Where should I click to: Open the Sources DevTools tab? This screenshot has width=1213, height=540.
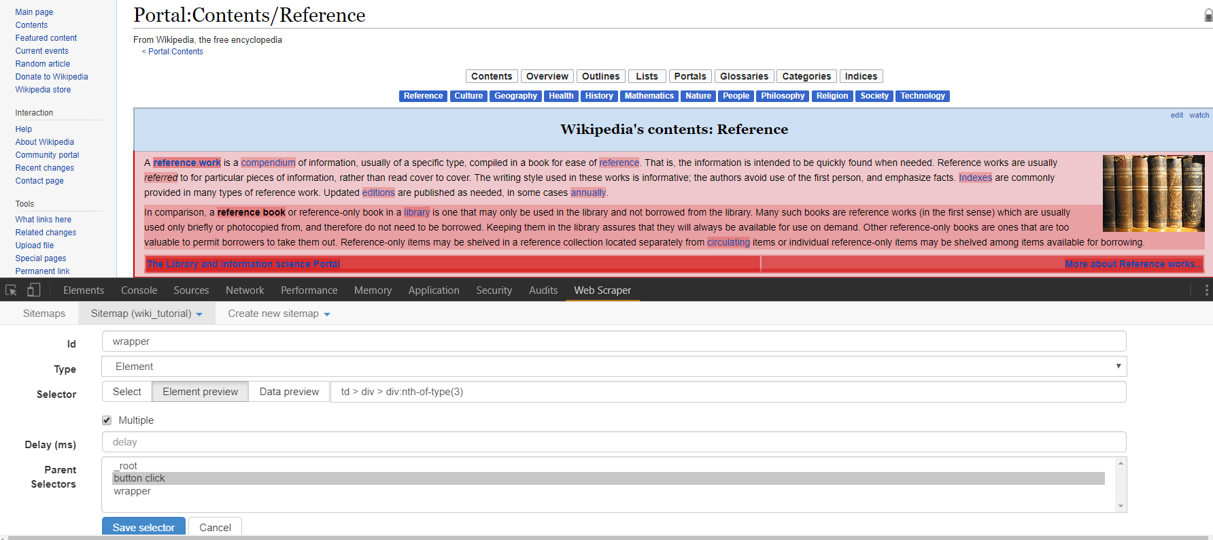[191, 290]
